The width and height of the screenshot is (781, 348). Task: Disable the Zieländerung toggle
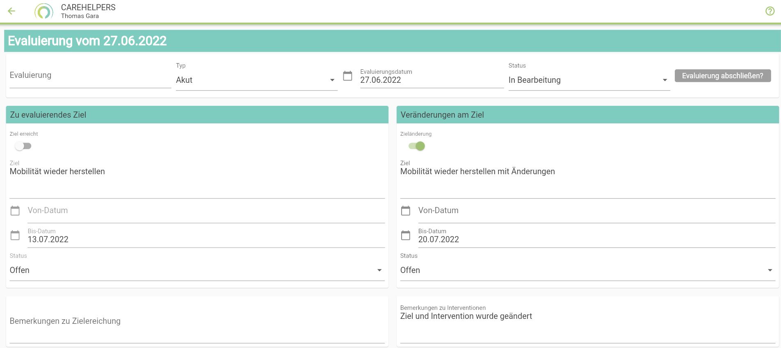pyautogui.click(x=417, y=146)
